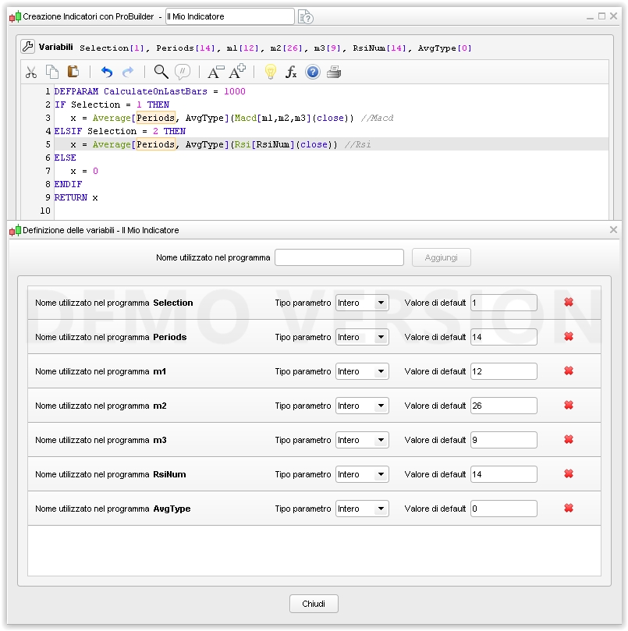The width and height of the screenshot is (628, 631).
Task: Click the Paste clipboard icon
Action: tap(73, 72)
